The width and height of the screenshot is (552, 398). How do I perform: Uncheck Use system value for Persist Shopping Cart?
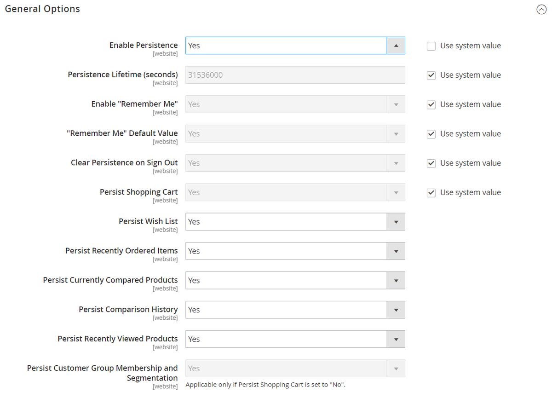pos(431,193)
